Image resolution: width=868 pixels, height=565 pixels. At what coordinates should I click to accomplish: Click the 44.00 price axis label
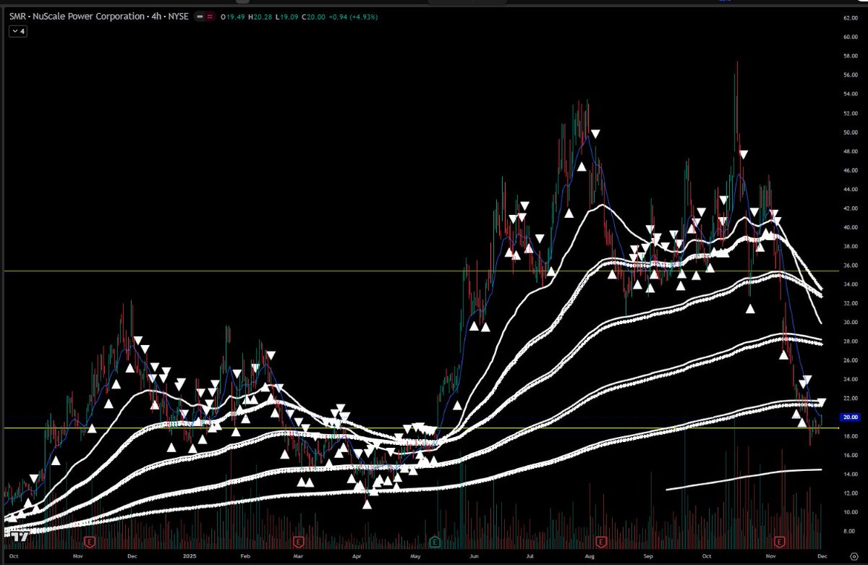851,190
